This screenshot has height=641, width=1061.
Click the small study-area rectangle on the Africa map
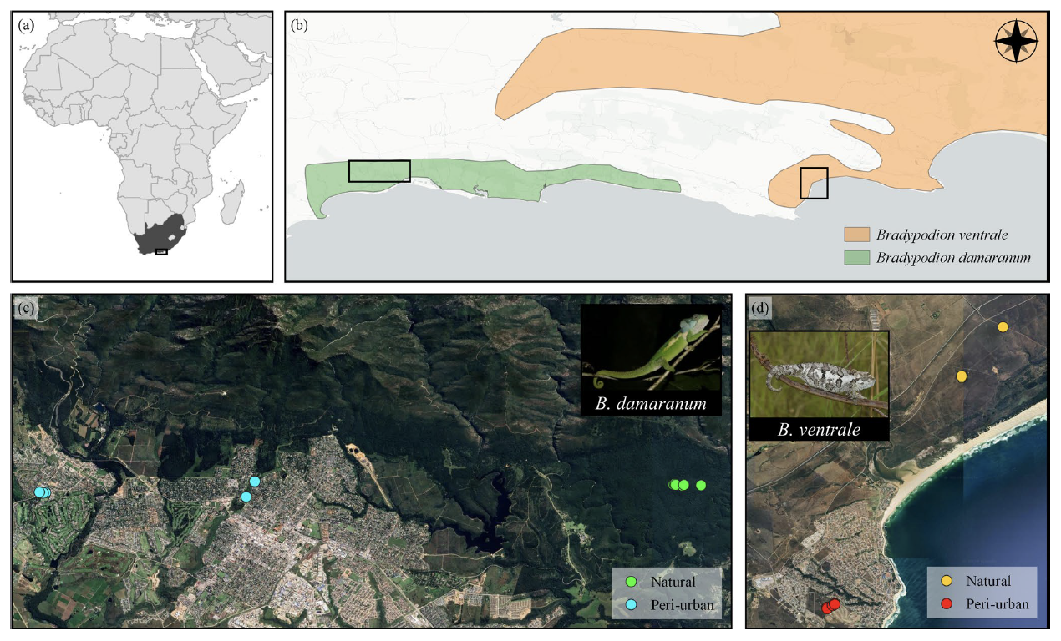pyautogui.click(x=161, y=251)
